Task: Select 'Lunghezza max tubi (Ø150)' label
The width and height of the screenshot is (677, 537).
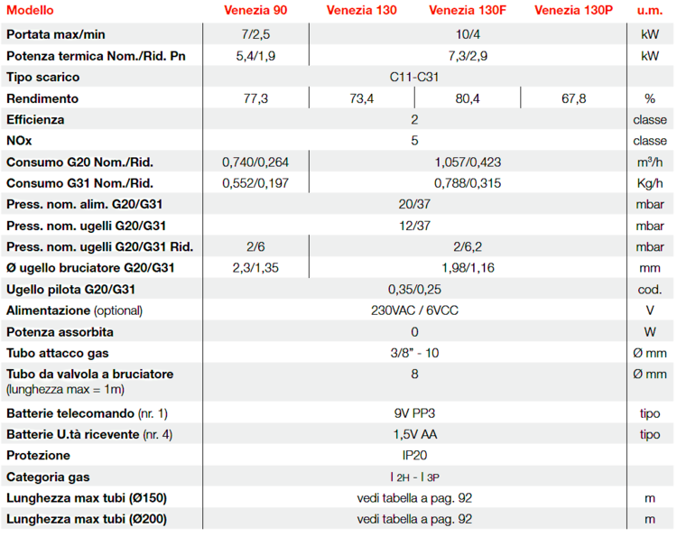Action: (87, 498)
